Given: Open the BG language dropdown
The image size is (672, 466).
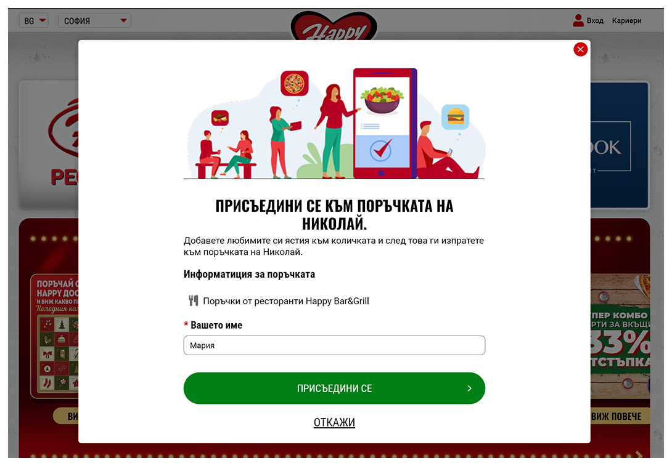Looking at the screenshot, I should 33,20.
